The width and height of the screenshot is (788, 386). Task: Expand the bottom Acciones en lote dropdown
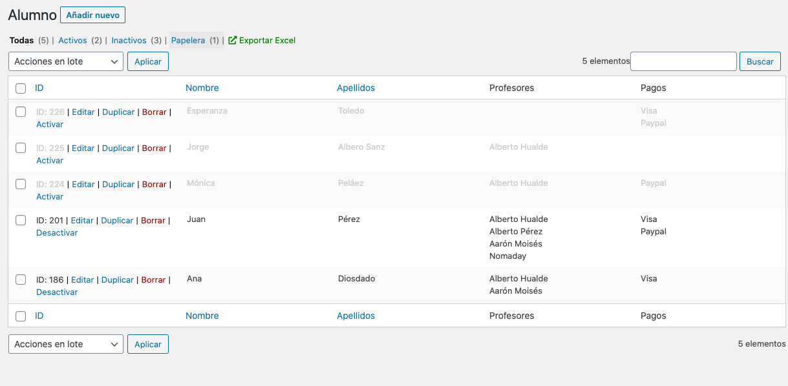pyautogui.click(x=66, y=344)
